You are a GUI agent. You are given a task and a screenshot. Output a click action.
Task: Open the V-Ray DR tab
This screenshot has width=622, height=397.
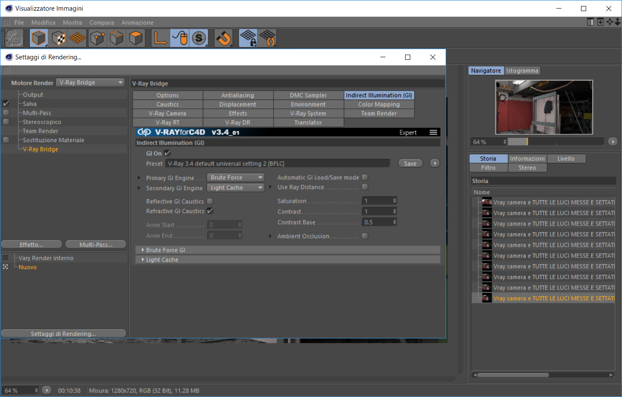[x=238, y=122]
